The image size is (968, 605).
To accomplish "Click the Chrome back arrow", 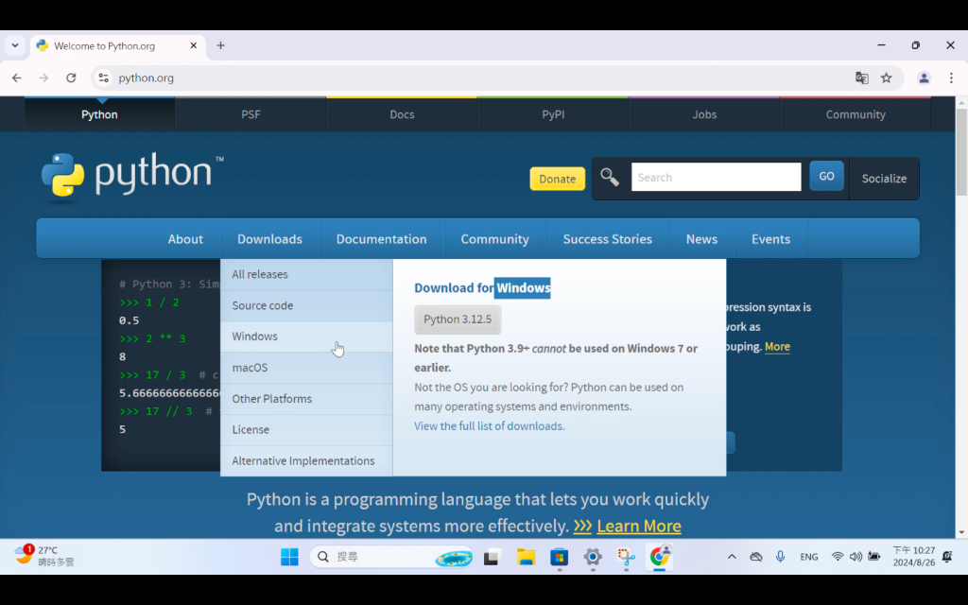I will coord(17,78).
